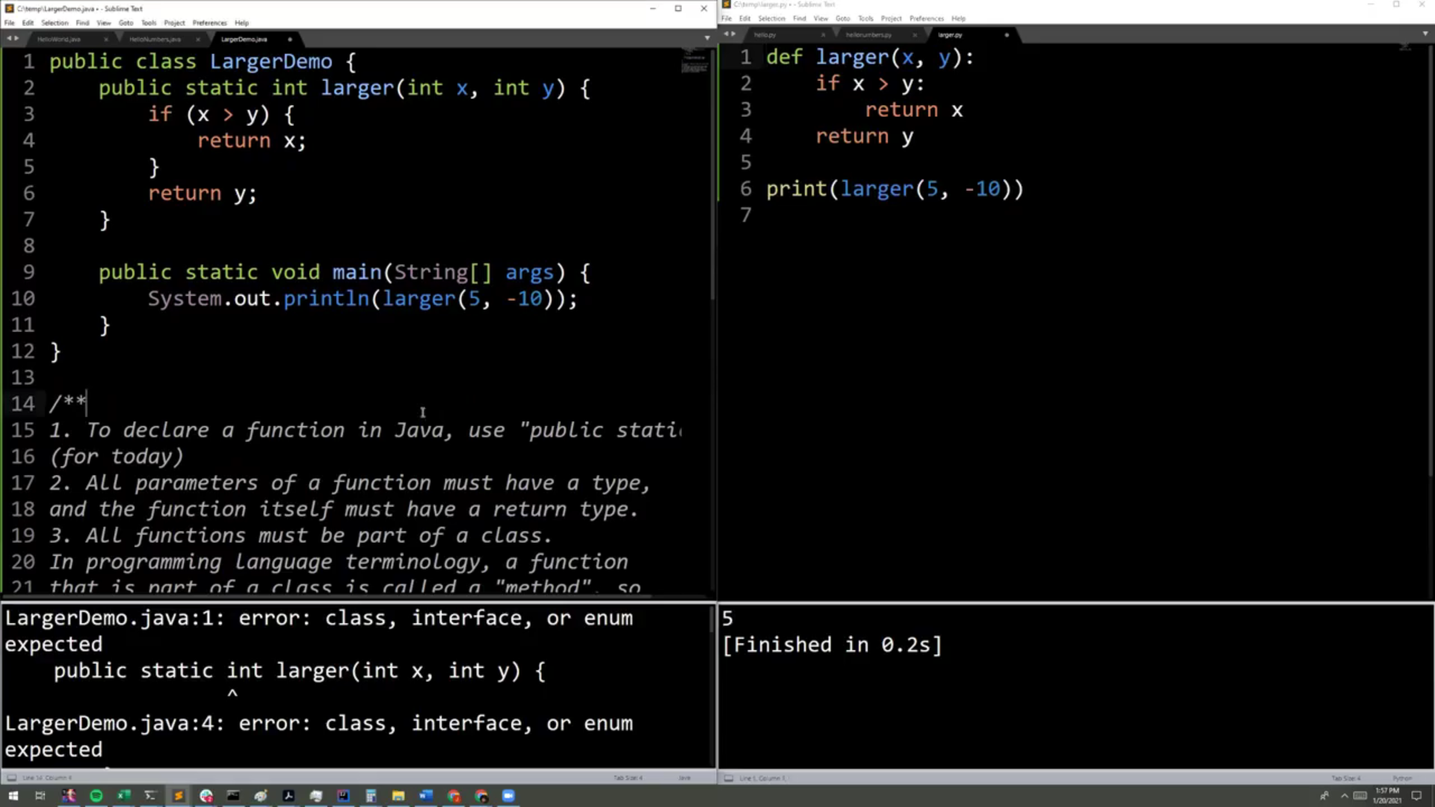Viewport: 1435px width, 807px height.
Task: Click line number 10 in Java editor
Action: point(22,299)
